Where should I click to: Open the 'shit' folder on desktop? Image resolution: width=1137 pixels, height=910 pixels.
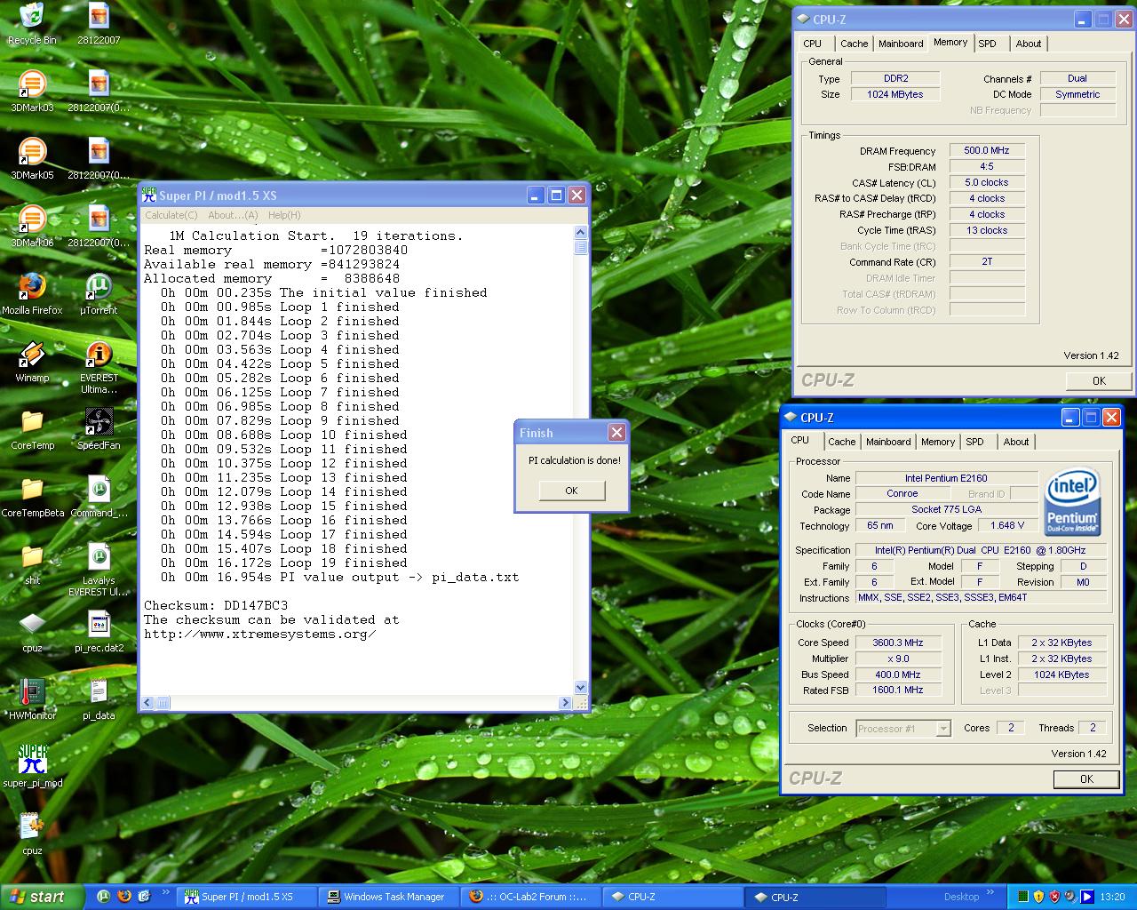(31, 563)
